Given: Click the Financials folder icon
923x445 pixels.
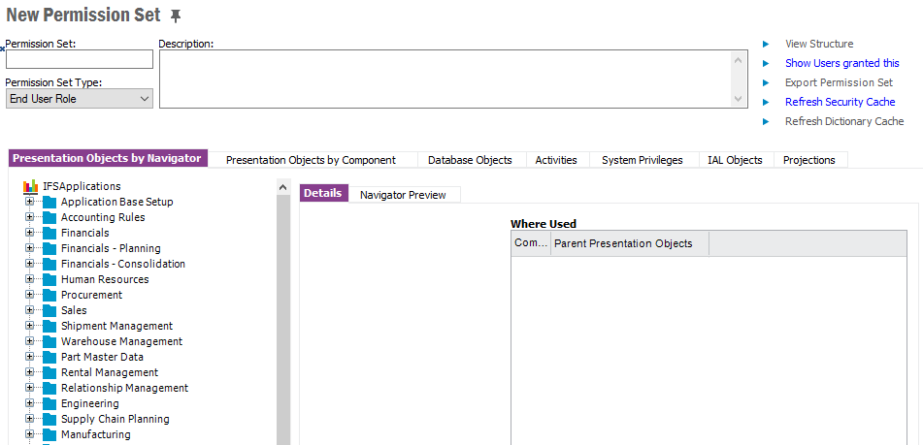Looking at the screenshot, I should click(x=49, y=233).
